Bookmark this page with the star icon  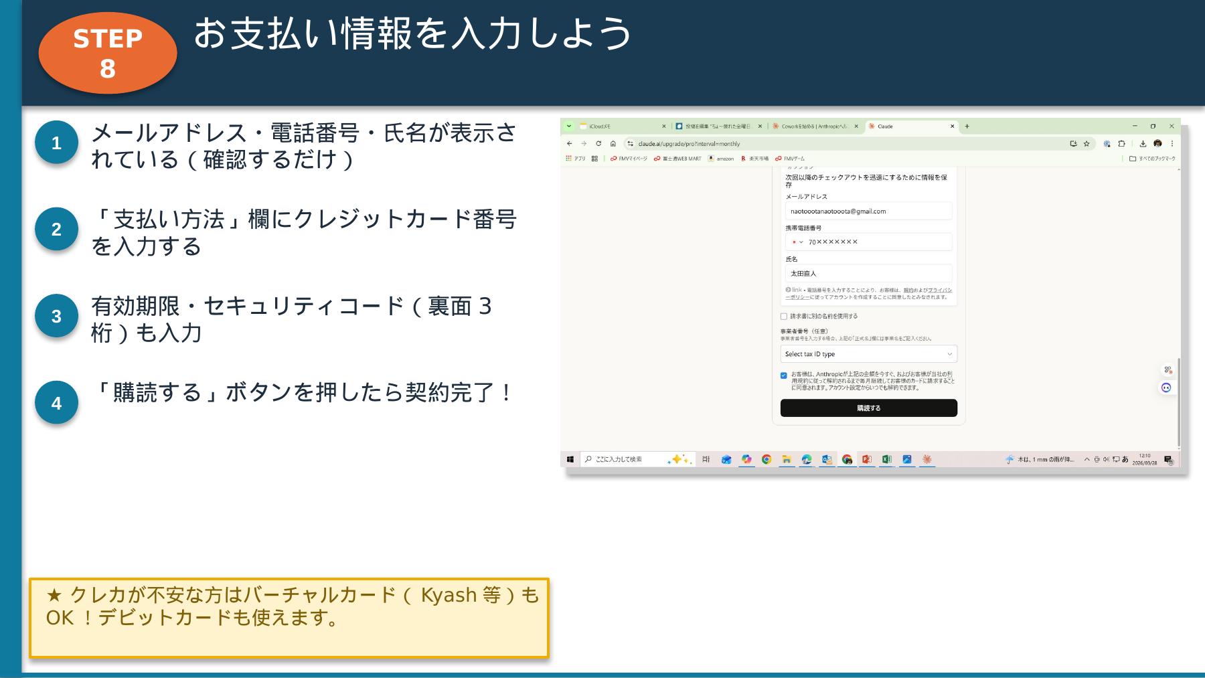tap(1087, 143)
